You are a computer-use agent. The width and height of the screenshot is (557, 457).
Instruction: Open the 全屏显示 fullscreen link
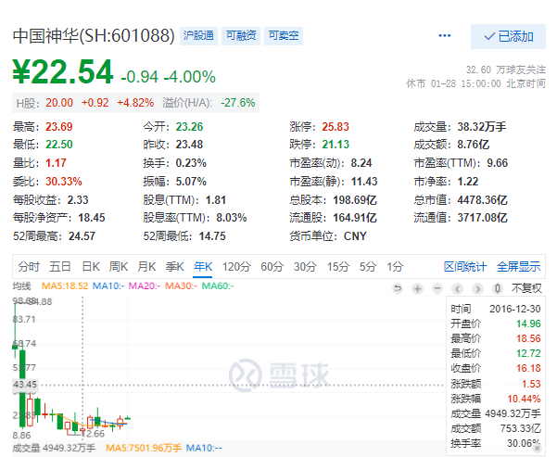coord(518,267)
